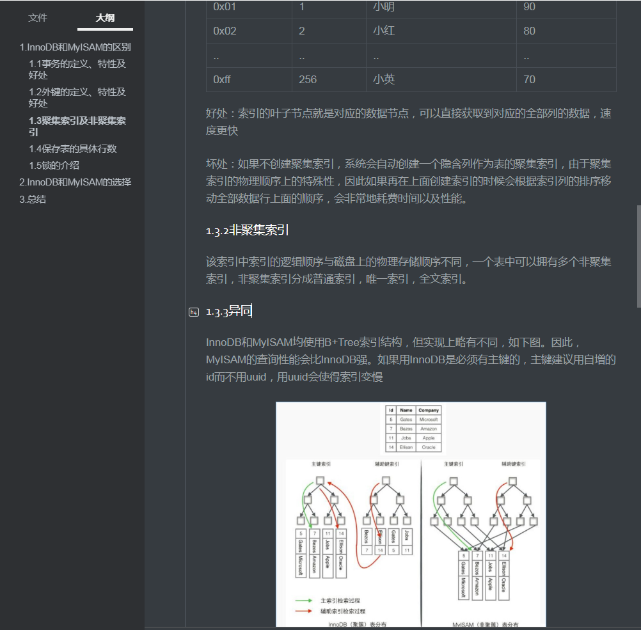Click the vertical scrollbar thumb
The width and height of the screenshot is (641, 630).
tap(638, 256)
